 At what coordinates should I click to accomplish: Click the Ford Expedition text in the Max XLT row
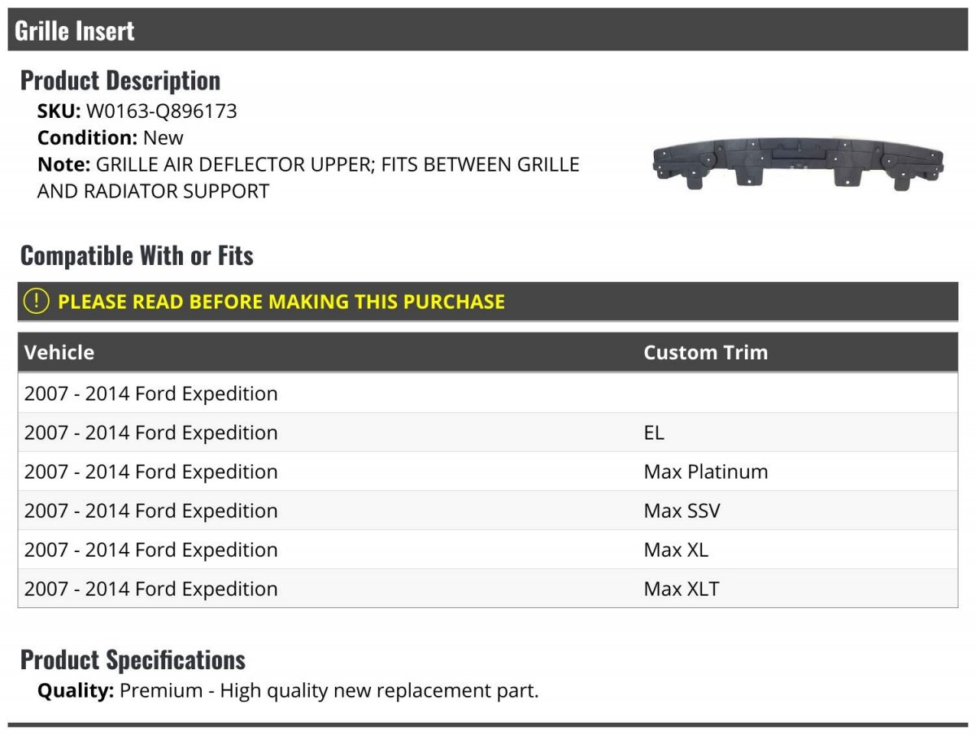coord(207,589)
